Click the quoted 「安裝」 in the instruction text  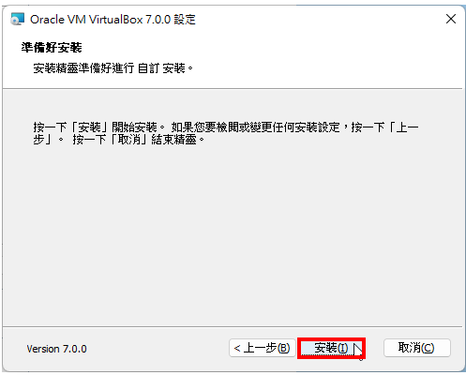[89, 127]
